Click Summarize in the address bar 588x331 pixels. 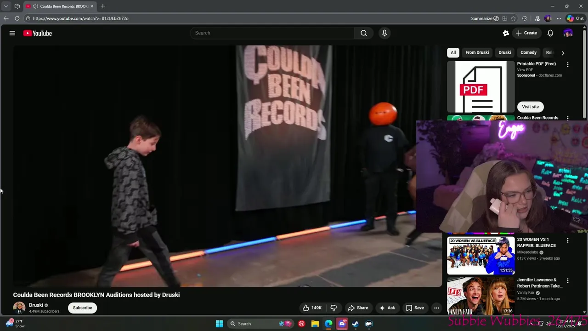(x=485, y=18)
